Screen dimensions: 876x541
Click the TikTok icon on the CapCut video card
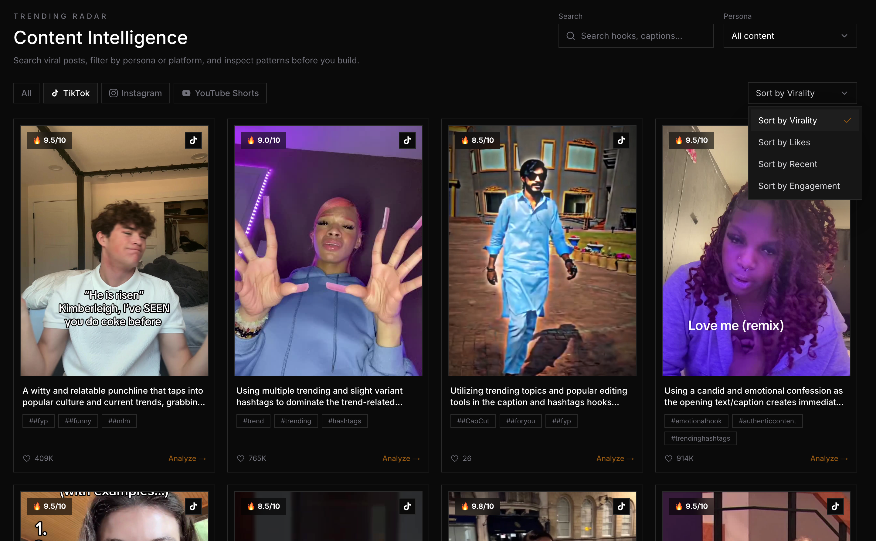coord(621,140)
